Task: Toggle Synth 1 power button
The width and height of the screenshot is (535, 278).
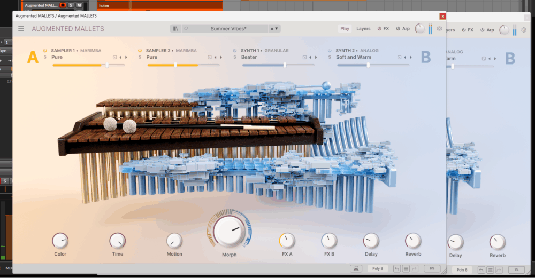Action: pyautogui.click(x=235, y=50)
